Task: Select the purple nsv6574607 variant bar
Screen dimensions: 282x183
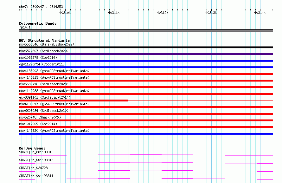Action: coord(146,54)
